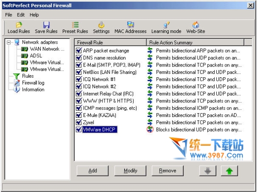Move rule up with green arrow button

pyautogui.click(x=229, y=171)
